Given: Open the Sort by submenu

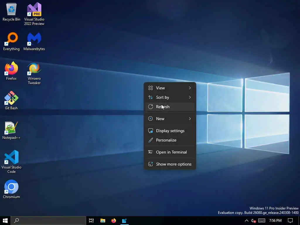Looking at the screenshot, I should tap(170, 97).
